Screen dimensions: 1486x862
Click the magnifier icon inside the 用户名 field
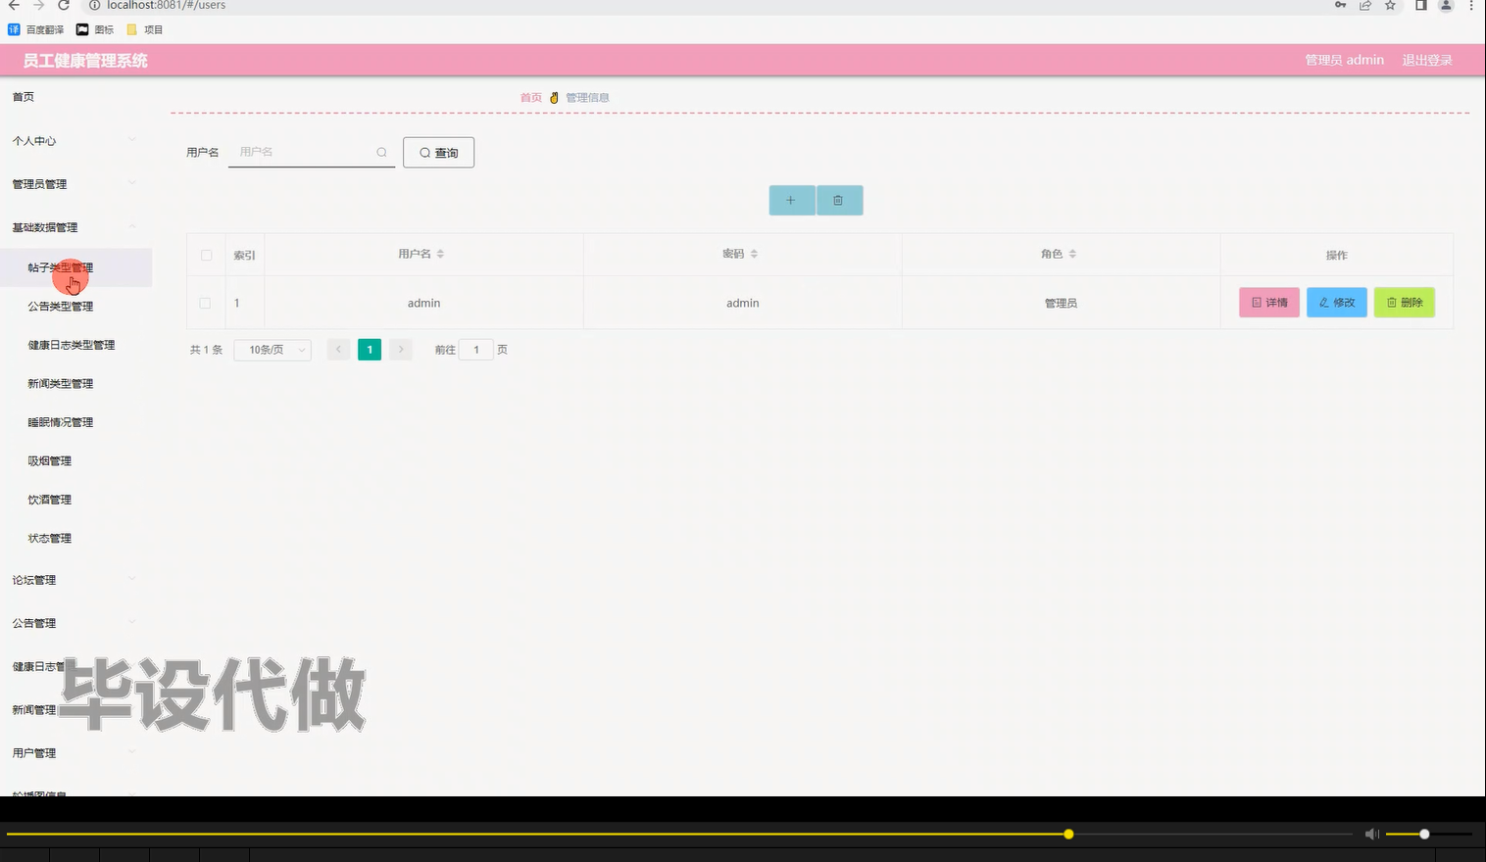coord(381,152)
